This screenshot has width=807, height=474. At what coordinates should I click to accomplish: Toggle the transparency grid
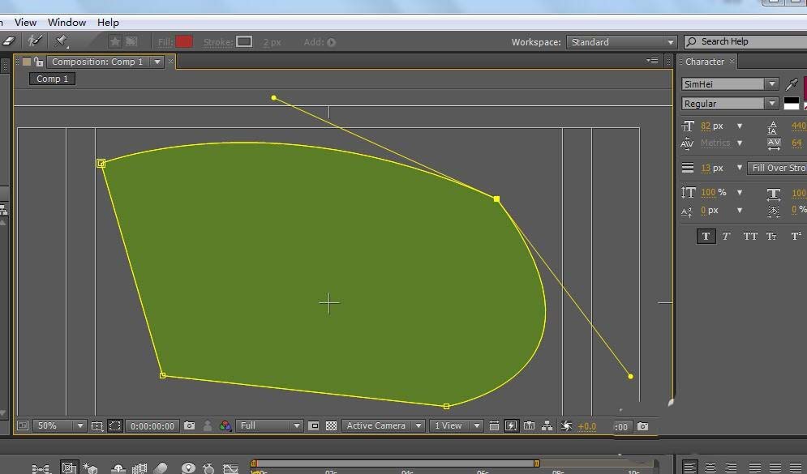[x=331, y=425]
